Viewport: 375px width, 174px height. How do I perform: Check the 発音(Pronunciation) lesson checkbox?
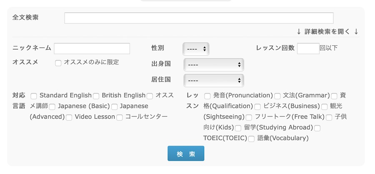(x=207, y=96)
